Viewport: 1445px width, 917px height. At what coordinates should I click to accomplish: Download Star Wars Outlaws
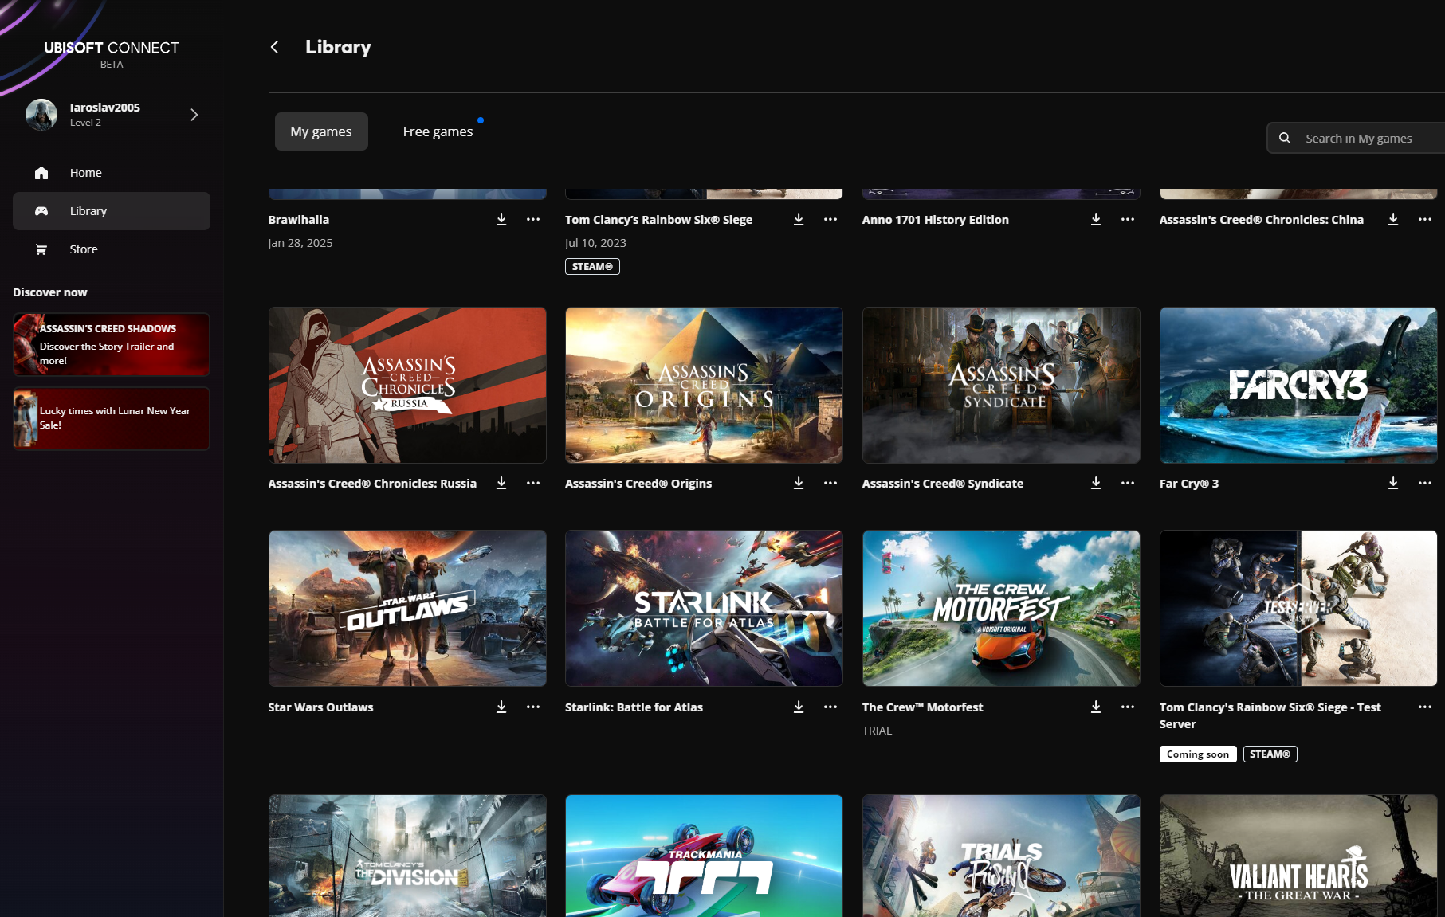pyautogui.click(x=501, y=707)
